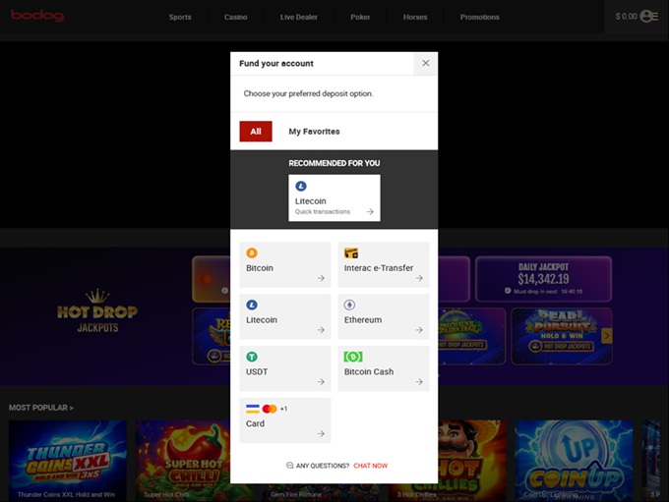Open the Sports menu item
Viewport: 669px width, 502px height.
(x=180, y=17)
